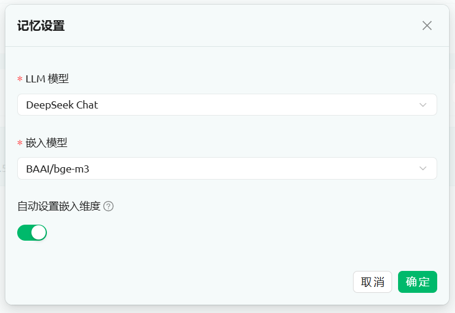Click the 嵌入模型 field label
Image resolution: width=455 pixels, height=313 pixels.
(x=47, y=142)
